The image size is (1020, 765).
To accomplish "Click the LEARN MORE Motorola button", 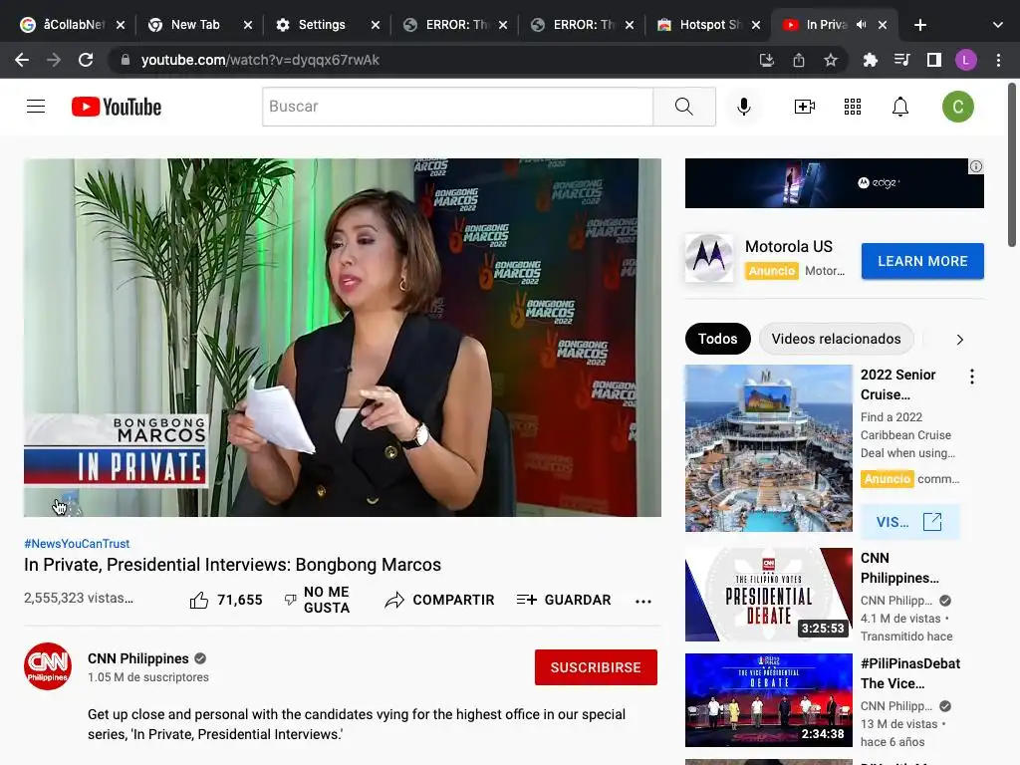I will point(922,262).
